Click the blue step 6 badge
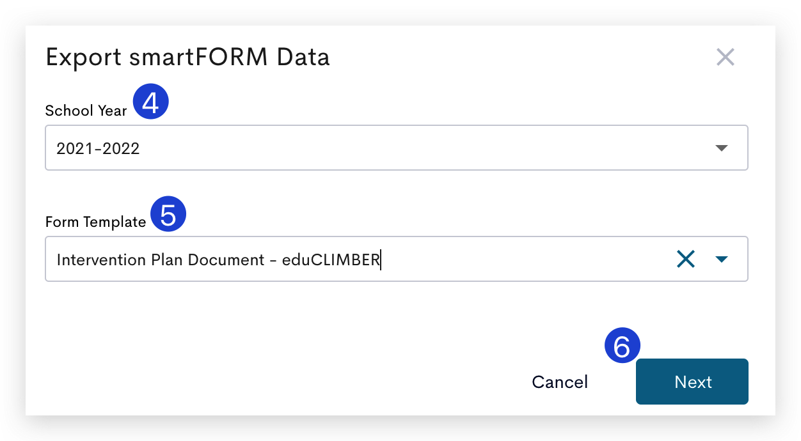 pyautogui.click(x=623, y=345)
